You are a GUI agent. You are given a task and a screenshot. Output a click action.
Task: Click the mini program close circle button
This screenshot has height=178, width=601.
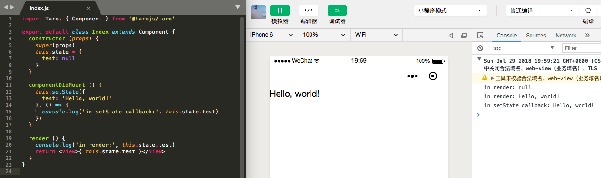pos(433,76)
